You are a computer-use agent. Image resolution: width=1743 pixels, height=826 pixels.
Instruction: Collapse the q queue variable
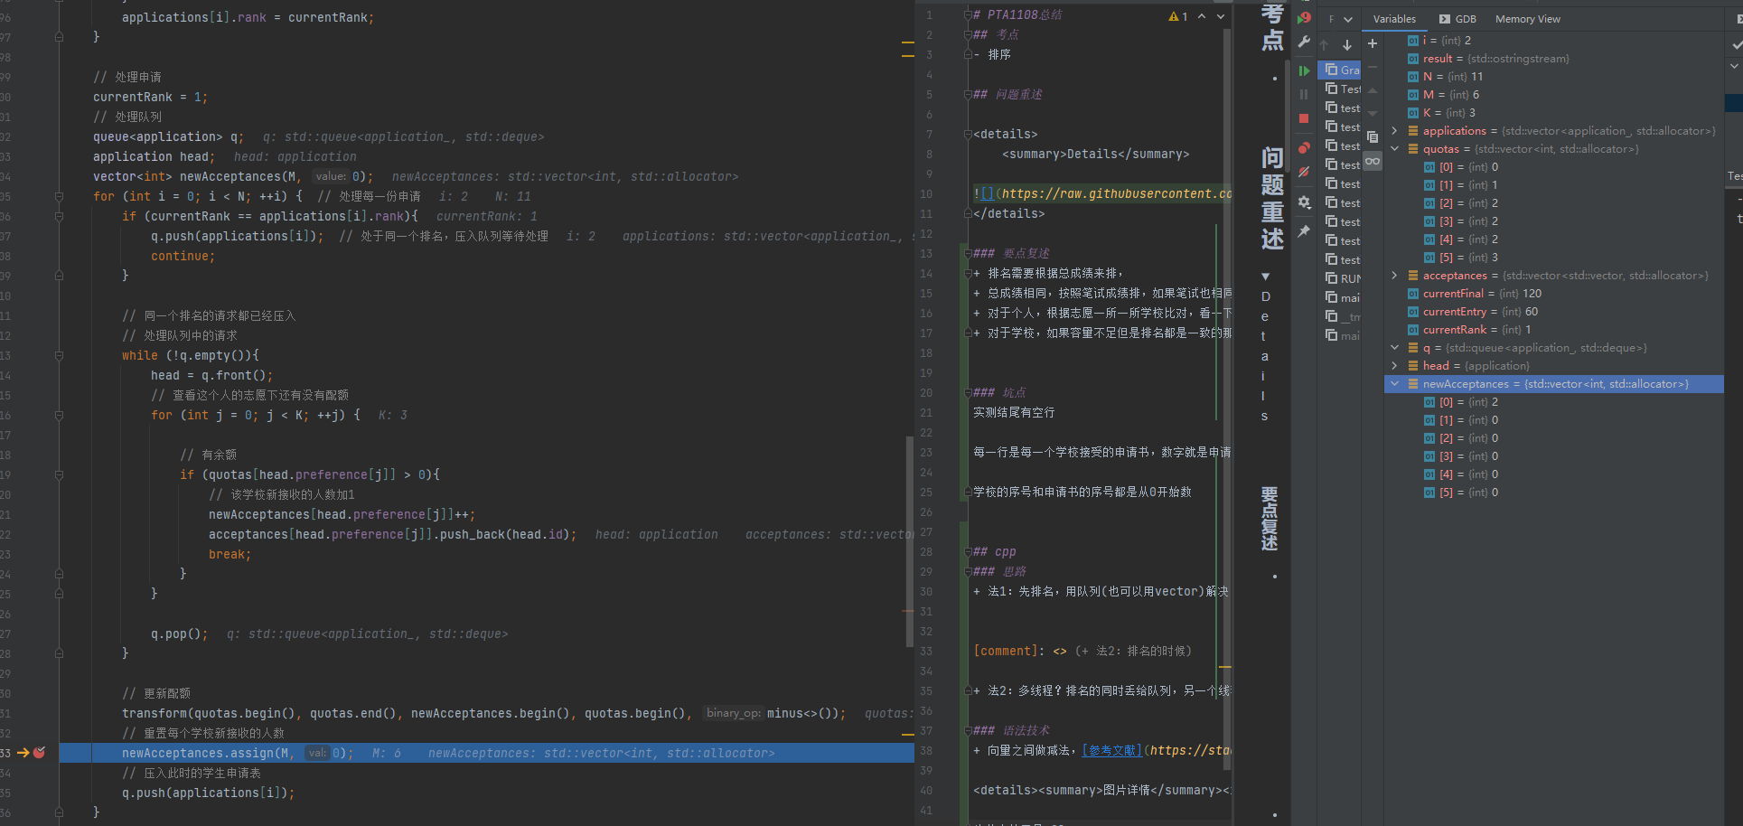pyautogui.click(x=1394, y=348)
